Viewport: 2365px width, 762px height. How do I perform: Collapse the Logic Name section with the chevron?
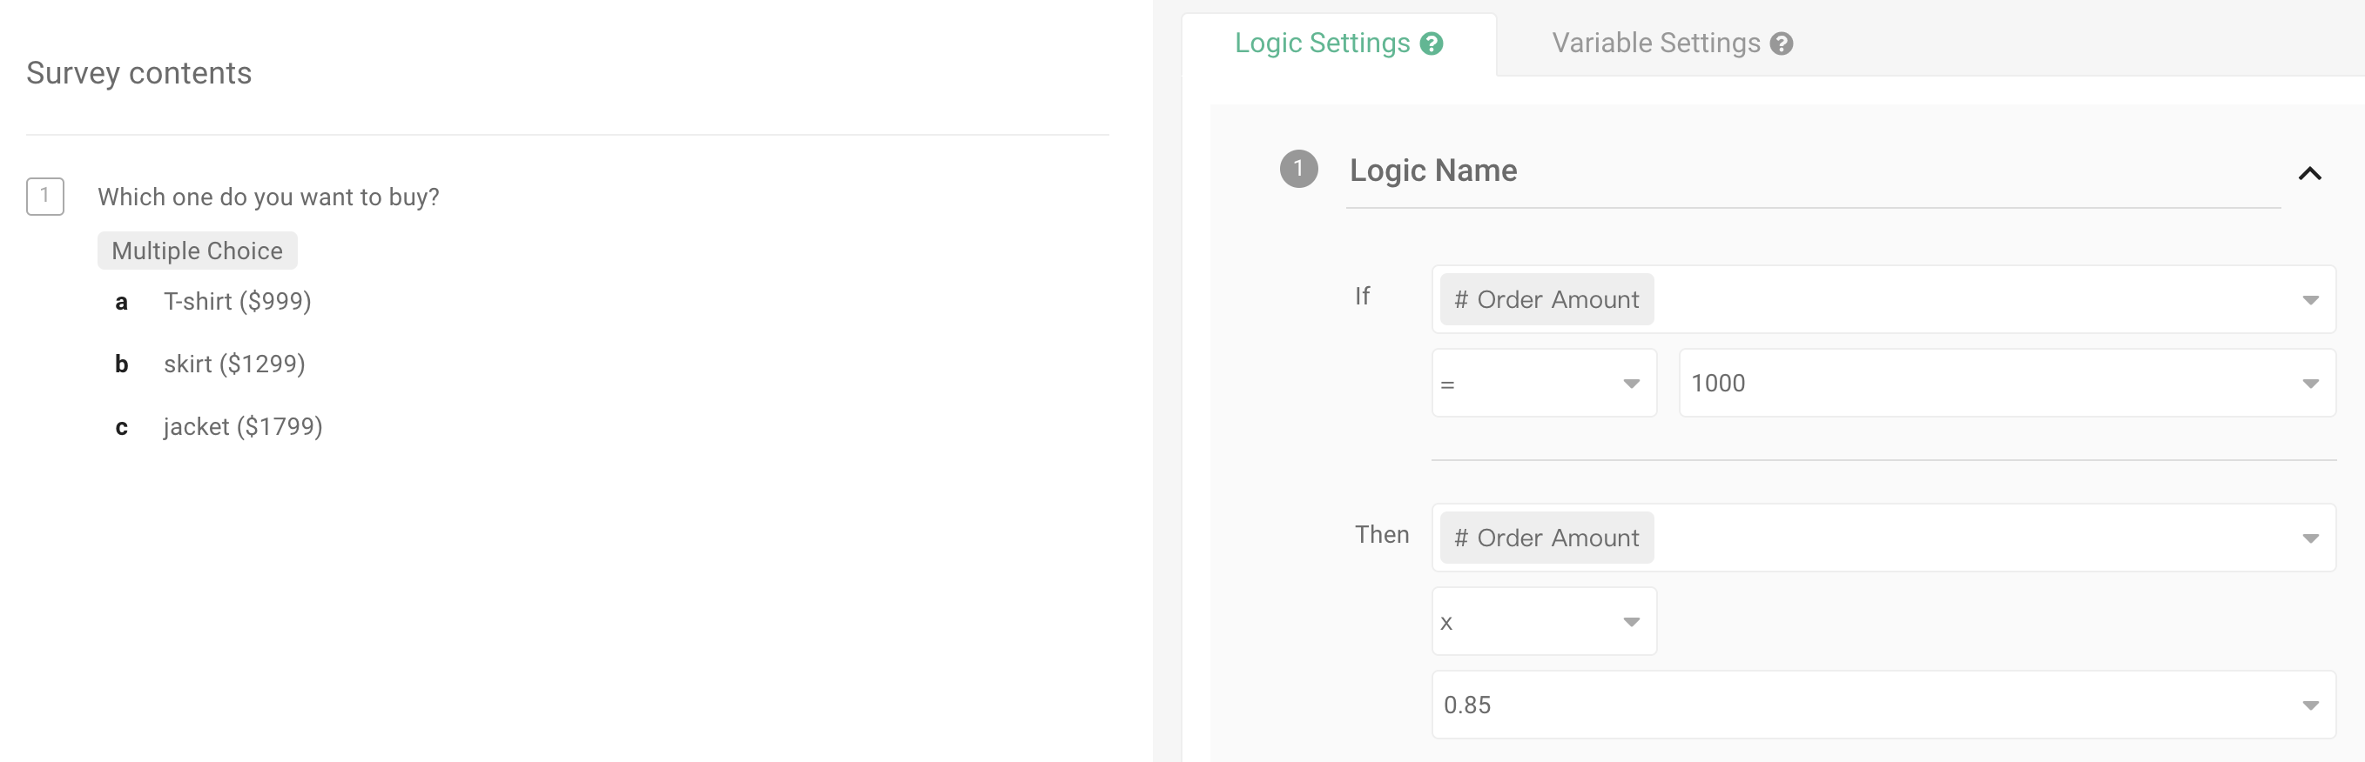[x=2312, y=172]
